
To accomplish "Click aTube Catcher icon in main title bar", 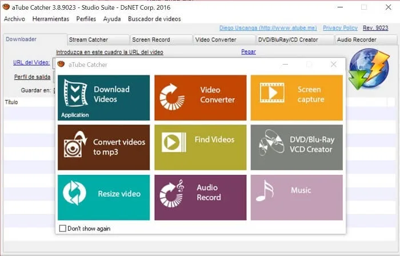I will point(6,7).
